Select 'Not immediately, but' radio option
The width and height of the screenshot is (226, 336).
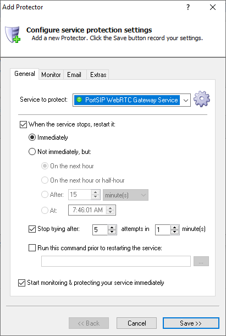click(32, 152)
